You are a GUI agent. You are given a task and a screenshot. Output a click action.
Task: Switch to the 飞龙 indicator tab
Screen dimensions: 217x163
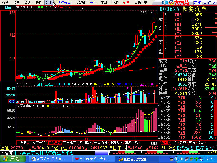pos(23,143)
